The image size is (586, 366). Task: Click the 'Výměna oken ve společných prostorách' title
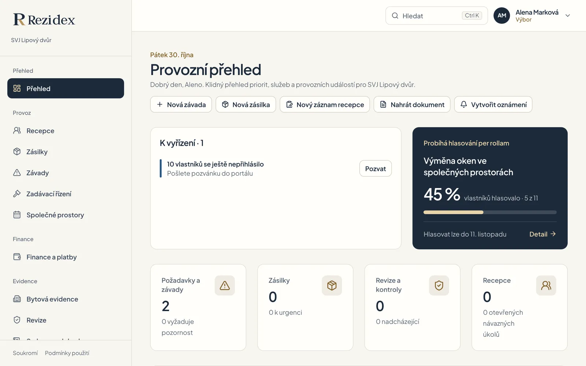point(468,167)
